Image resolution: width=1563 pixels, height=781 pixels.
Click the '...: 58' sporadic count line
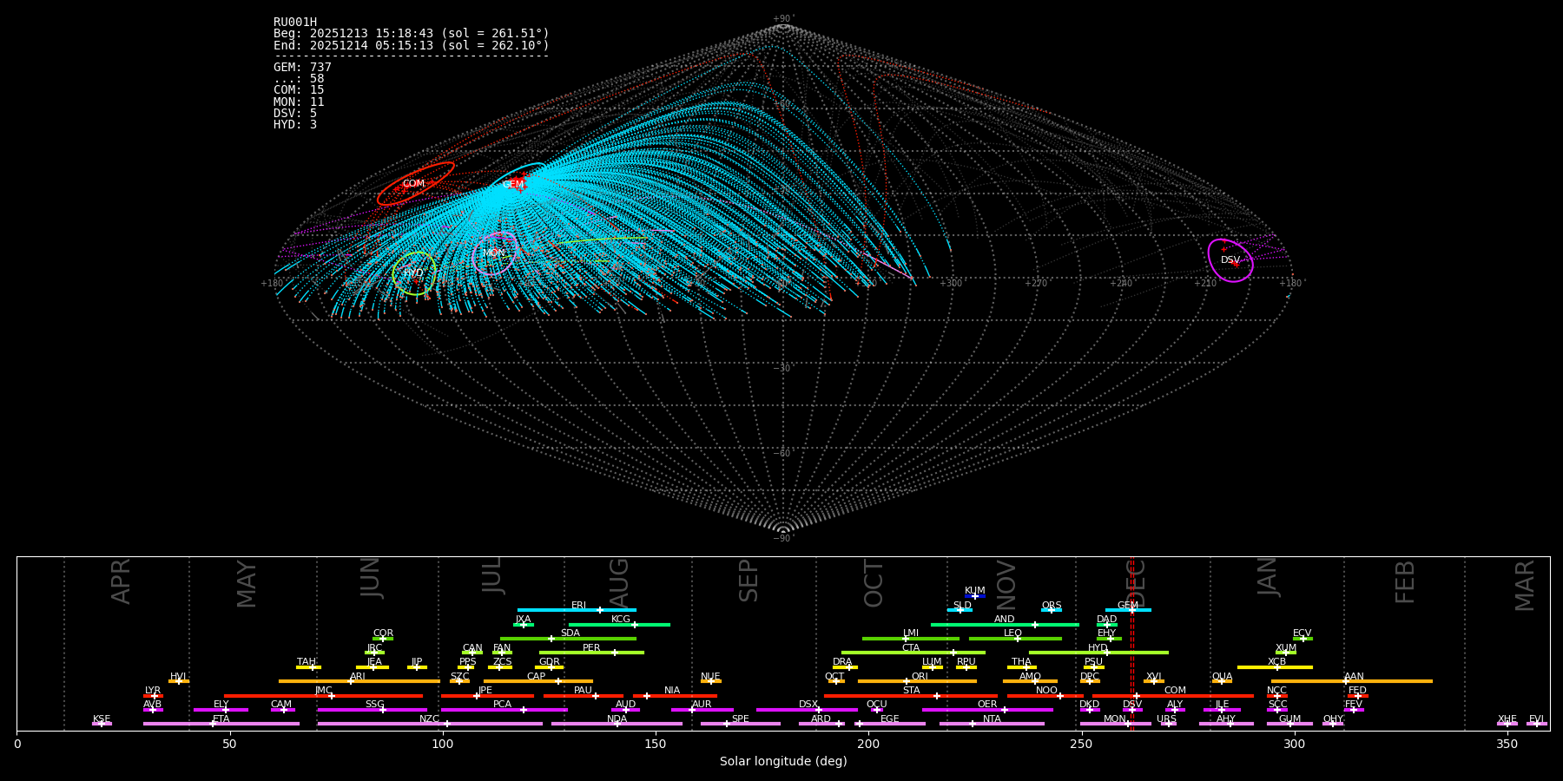point(299,79)
